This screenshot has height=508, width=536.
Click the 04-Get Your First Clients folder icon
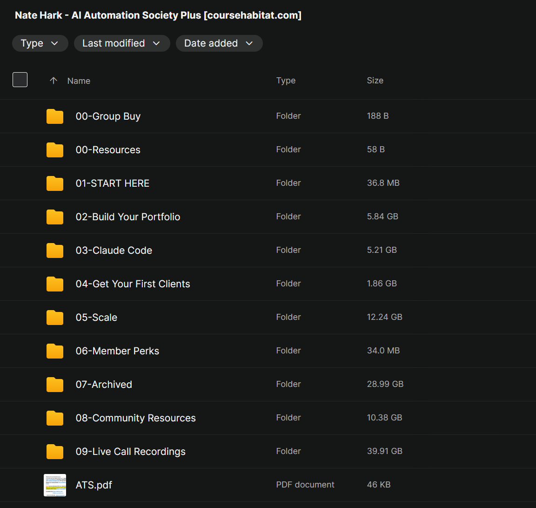coord(55,284)
